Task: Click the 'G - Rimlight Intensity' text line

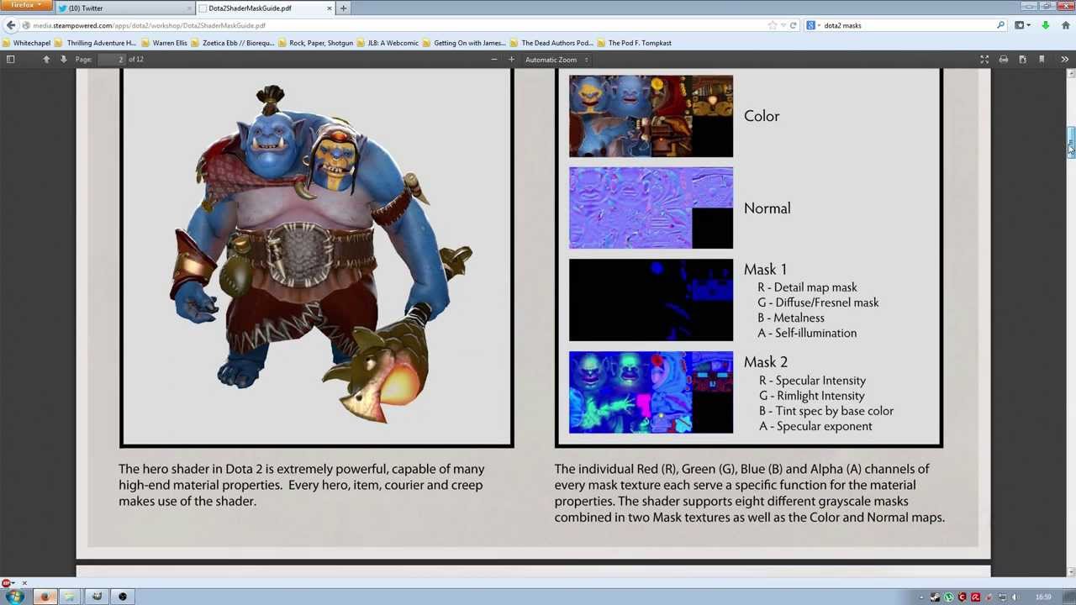Action: [x=811, y=396]
